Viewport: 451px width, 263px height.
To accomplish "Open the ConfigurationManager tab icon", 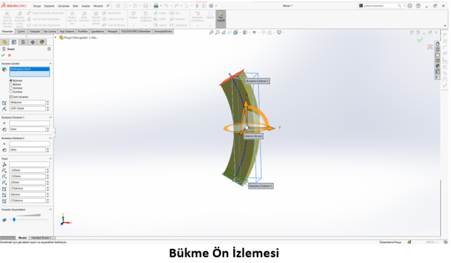I will point(23,42).
